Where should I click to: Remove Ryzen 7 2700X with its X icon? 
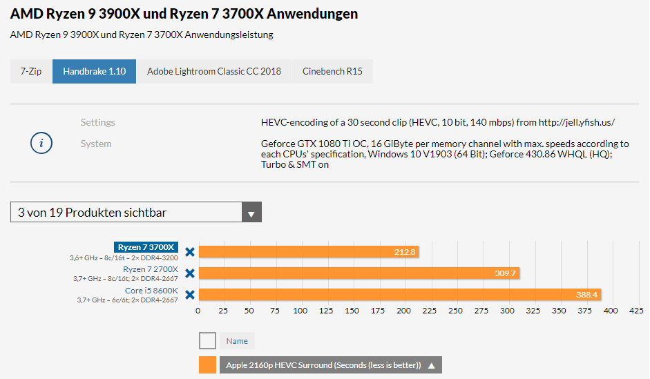coord(190,273)
